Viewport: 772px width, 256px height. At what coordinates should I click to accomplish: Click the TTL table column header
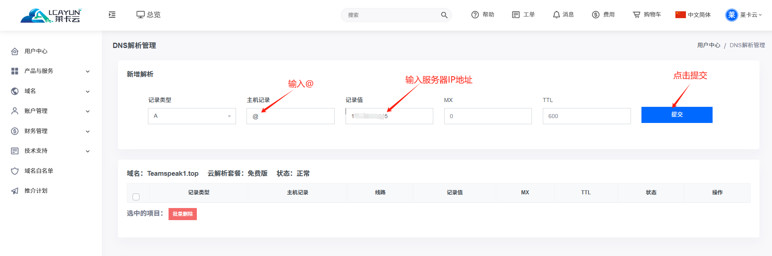[x=586, y=193]
